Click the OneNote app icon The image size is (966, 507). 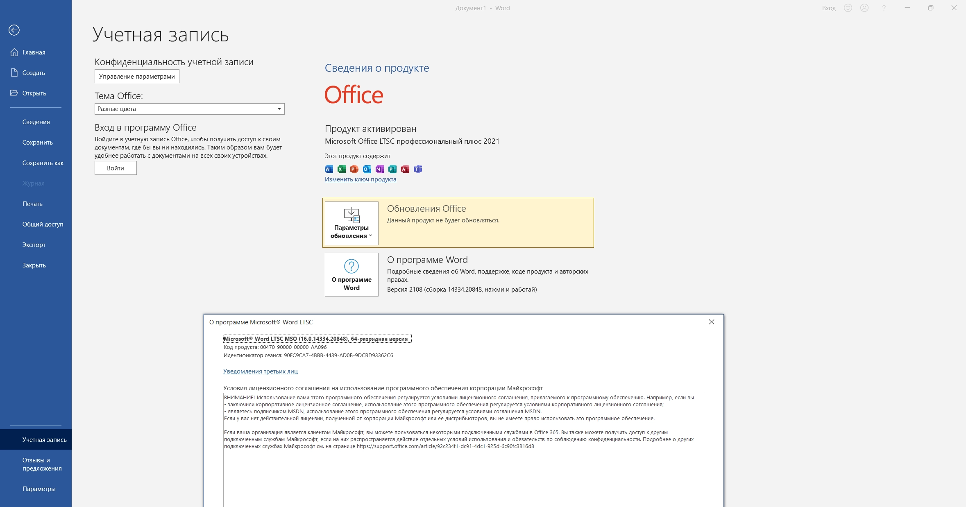tap(380, 169)
